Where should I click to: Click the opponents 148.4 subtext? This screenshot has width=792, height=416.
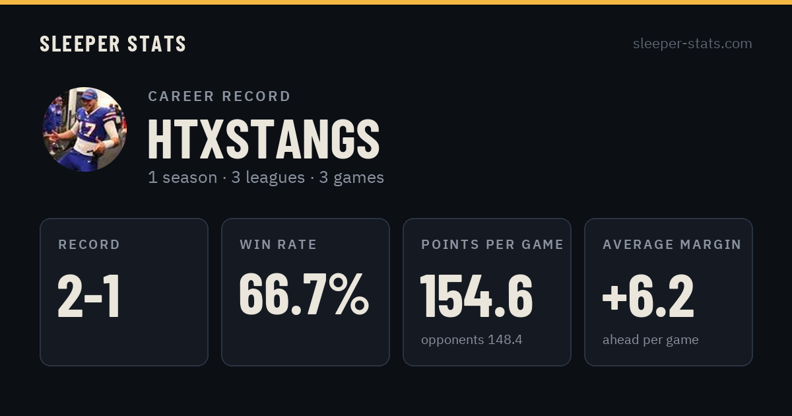[472, 340]
